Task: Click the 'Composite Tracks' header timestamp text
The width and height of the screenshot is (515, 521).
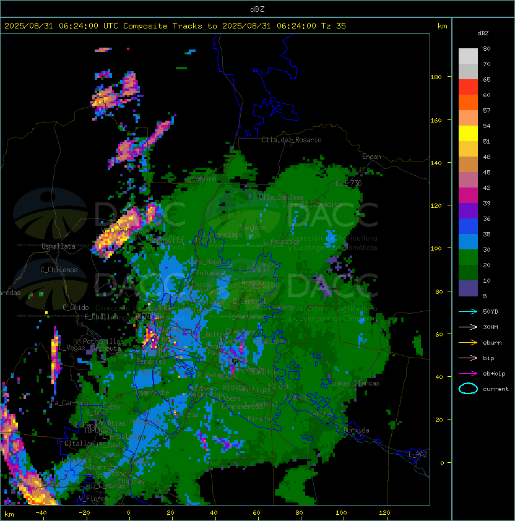Action: click(x=175, y=26)
